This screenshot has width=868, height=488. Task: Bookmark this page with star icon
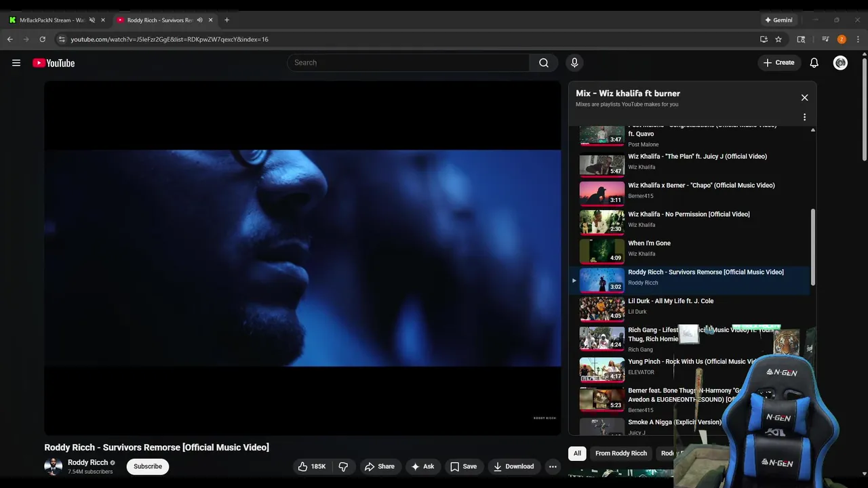[778, 39]
